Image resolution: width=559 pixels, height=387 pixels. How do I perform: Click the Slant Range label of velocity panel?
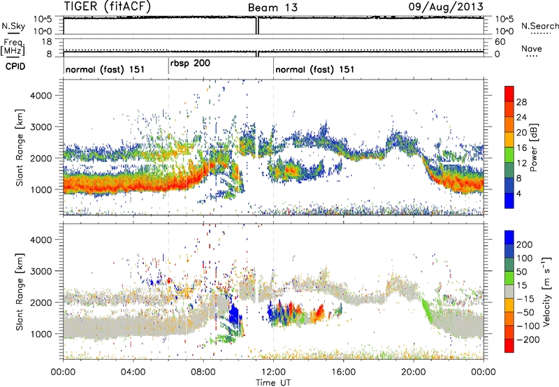click(x=20, y=292)
